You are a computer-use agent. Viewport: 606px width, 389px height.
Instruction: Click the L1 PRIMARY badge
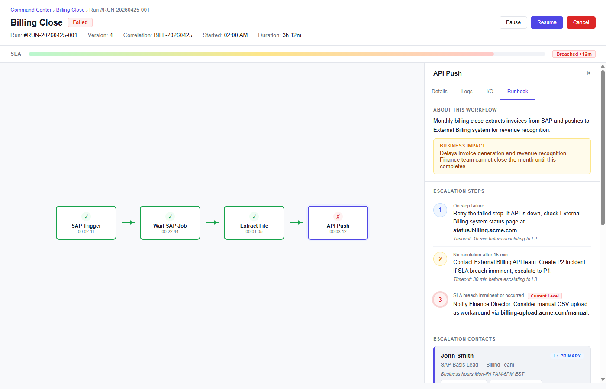[x=567, y=356]
